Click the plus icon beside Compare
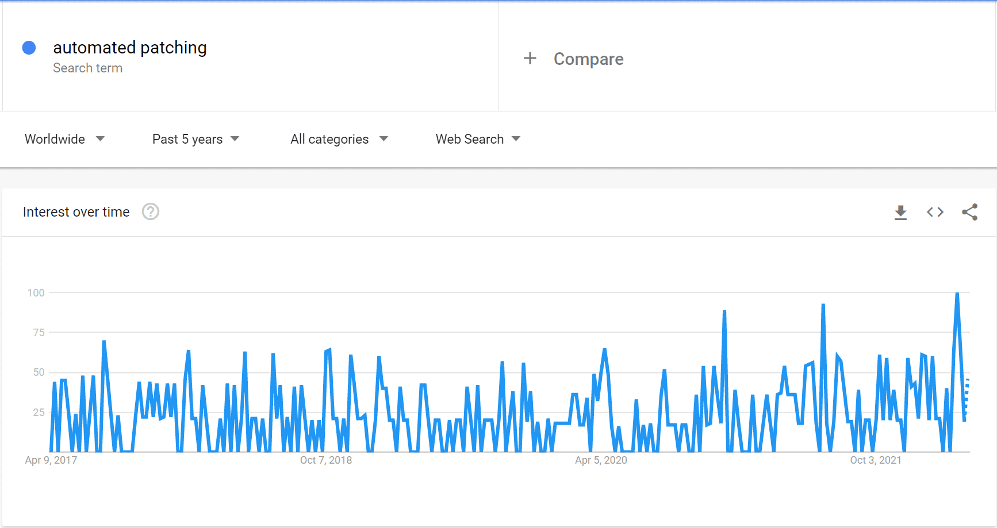The image size is (997, 528). [530, 59]
